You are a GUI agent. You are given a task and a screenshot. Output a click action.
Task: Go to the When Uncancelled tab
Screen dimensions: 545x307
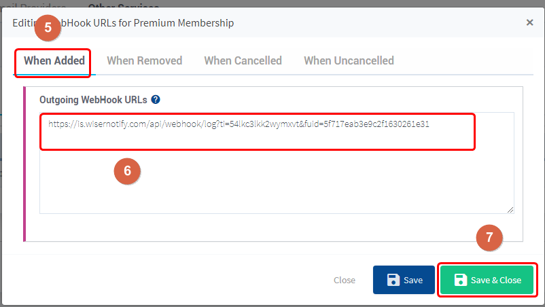point(349,60)
